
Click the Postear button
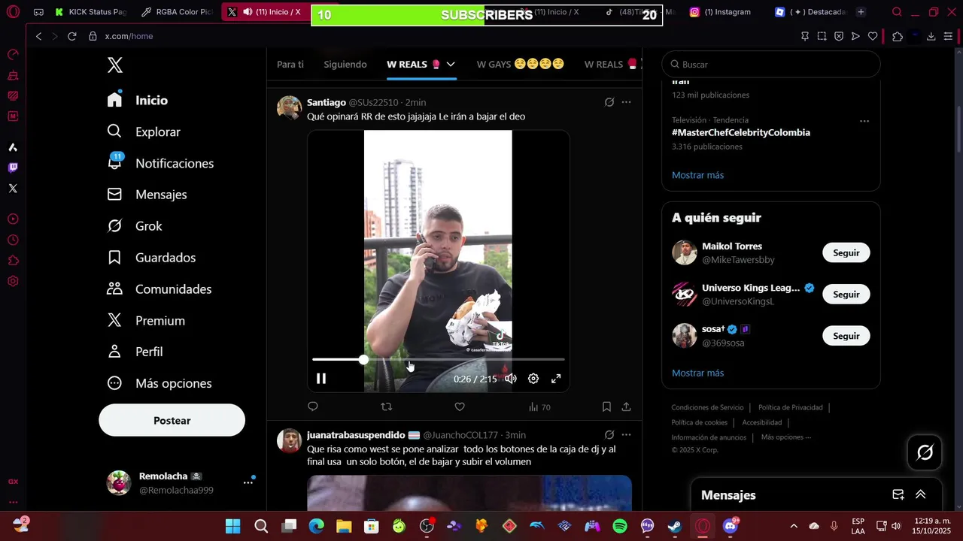coord(172,421)
